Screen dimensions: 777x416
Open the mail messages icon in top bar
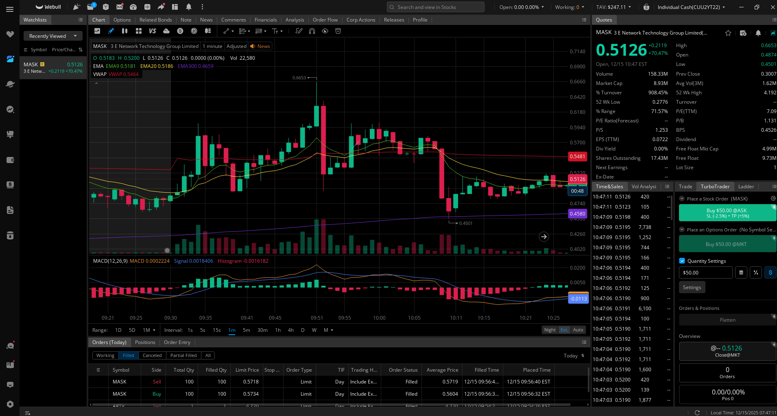click(120, 7)
